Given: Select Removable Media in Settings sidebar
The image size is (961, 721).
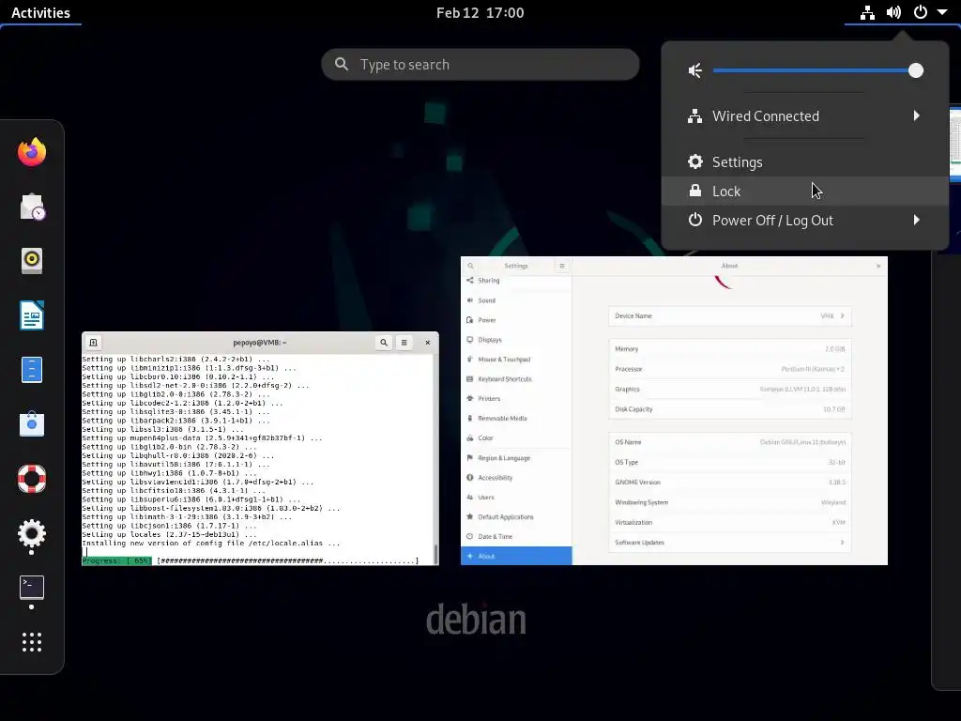Looking at the screenshot, I should click(516, 418).
